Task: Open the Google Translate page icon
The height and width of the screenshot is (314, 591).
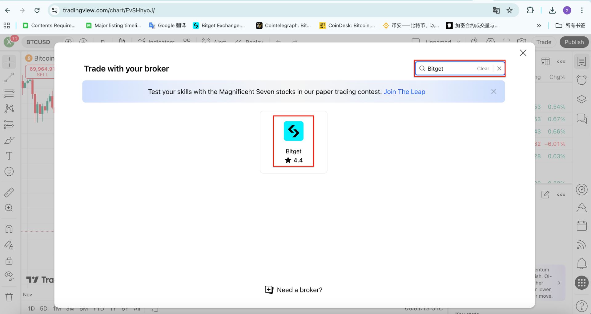Action: point(496,10)
